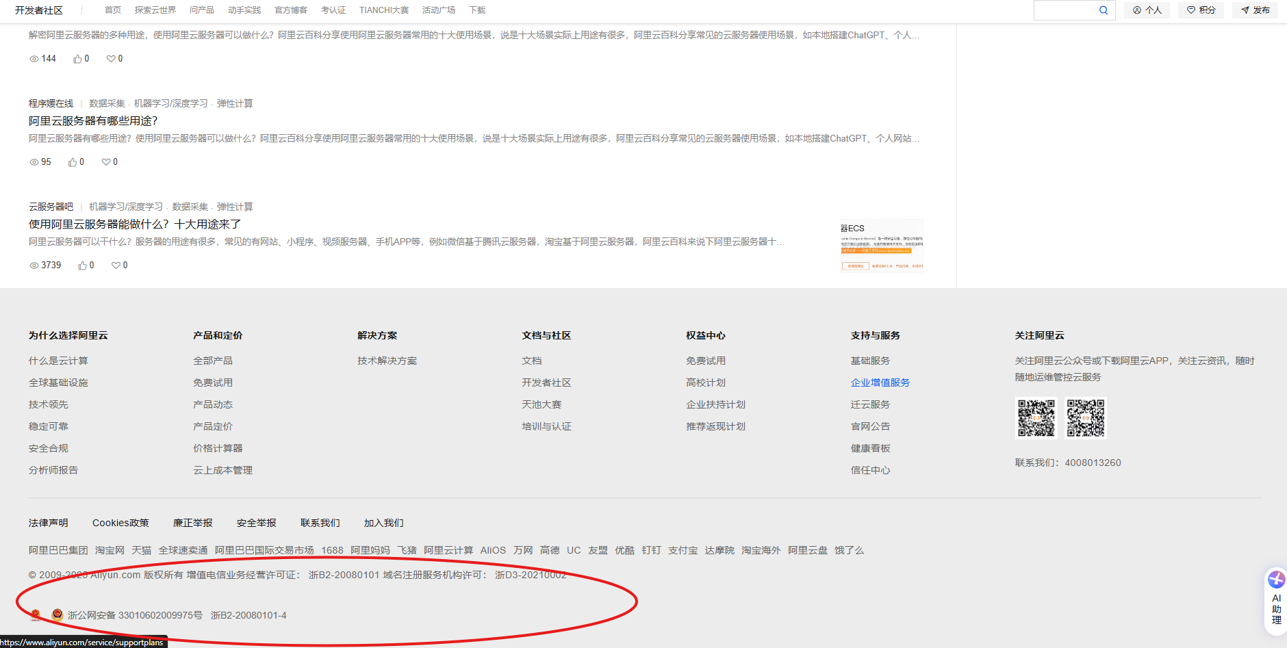Click the 弹性计算 tag under 程序媛在线
The width and height of the screenshot is (1287, 648).
tap(235, 103)
